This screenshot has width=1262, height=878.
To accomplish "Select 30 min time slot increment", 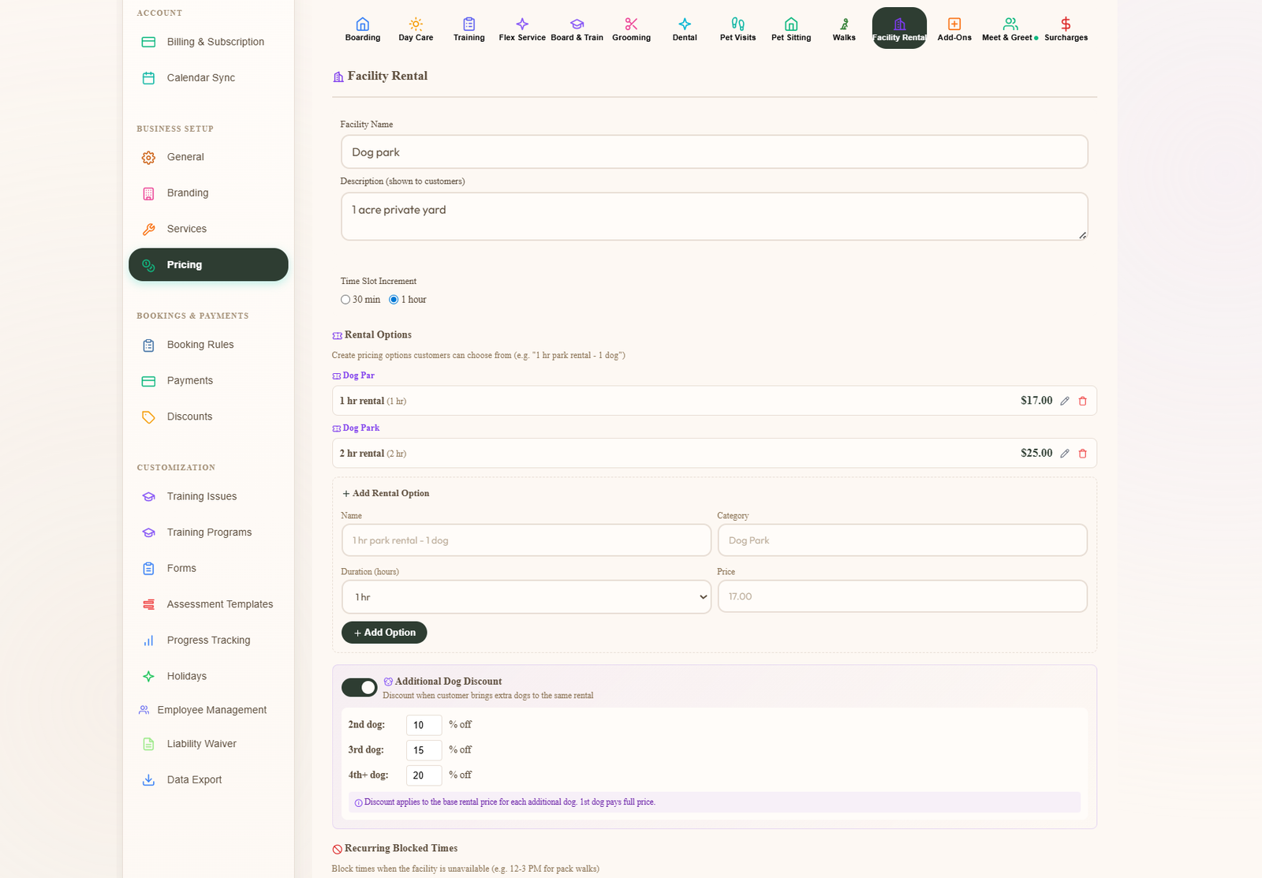I will click(345, 300).
